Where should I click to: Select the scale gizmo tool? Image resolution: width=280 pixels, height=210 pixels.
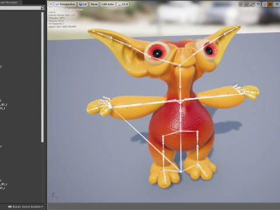coord(252,4)
